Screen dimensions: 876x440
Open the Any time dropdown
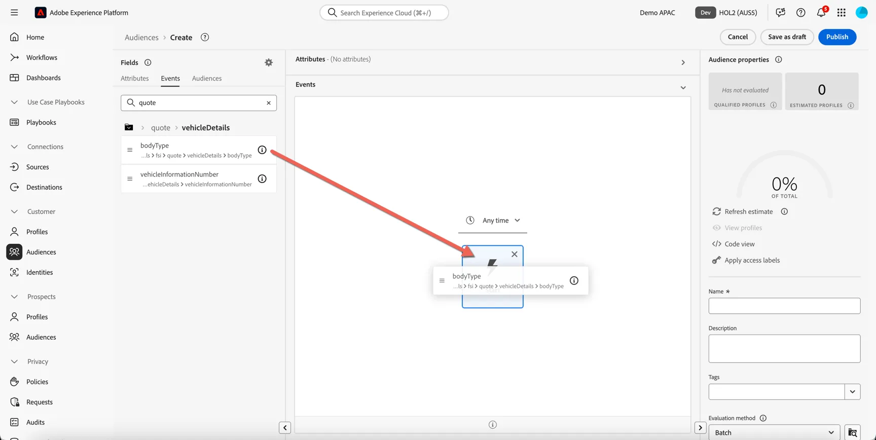[x=493, y=221]
